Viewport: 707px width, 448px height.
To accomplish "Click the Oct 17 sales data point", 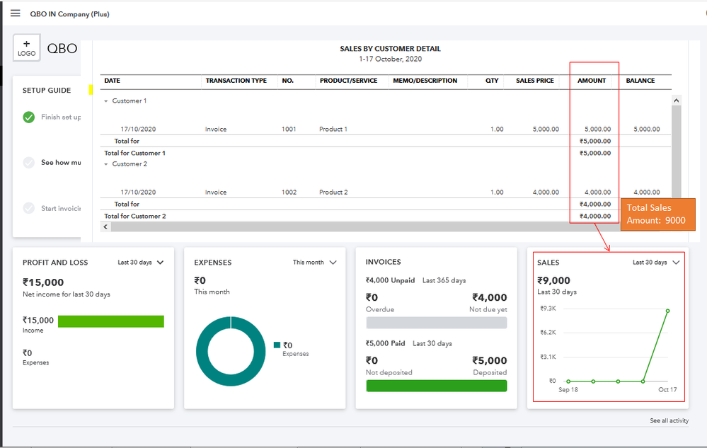I will tap(667, 311).
